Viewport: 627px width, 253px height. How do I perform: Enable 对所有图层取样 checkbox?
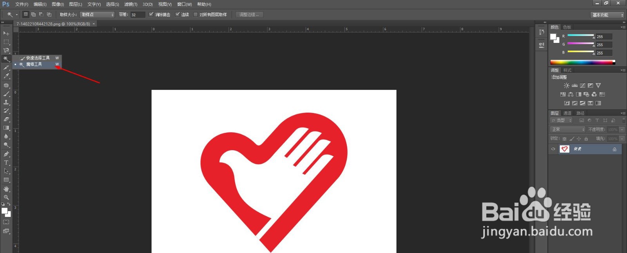[196, 14]
